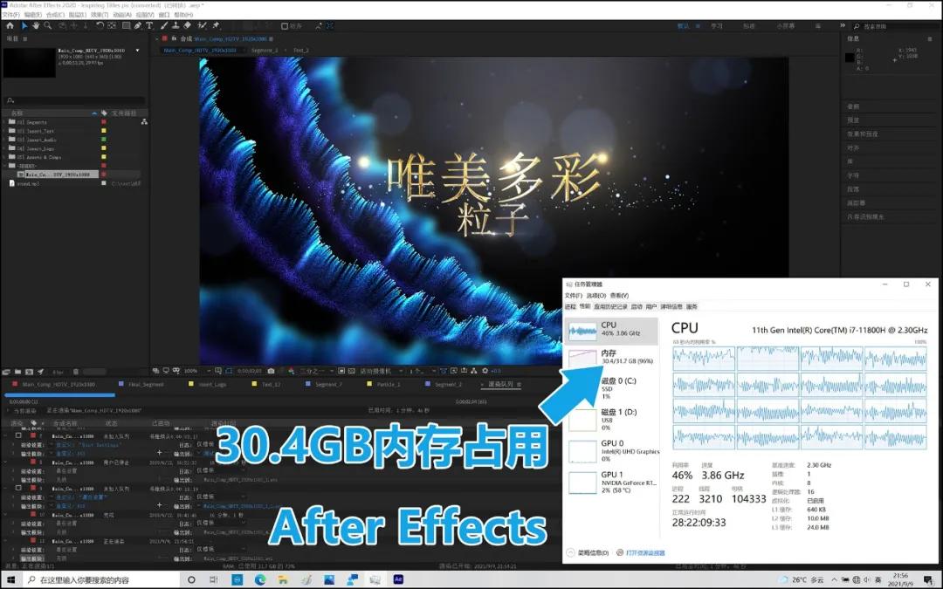The width and height of the screenshot is (943, 589).
Task: Select the Rotation tool
Action: (100, 27)
